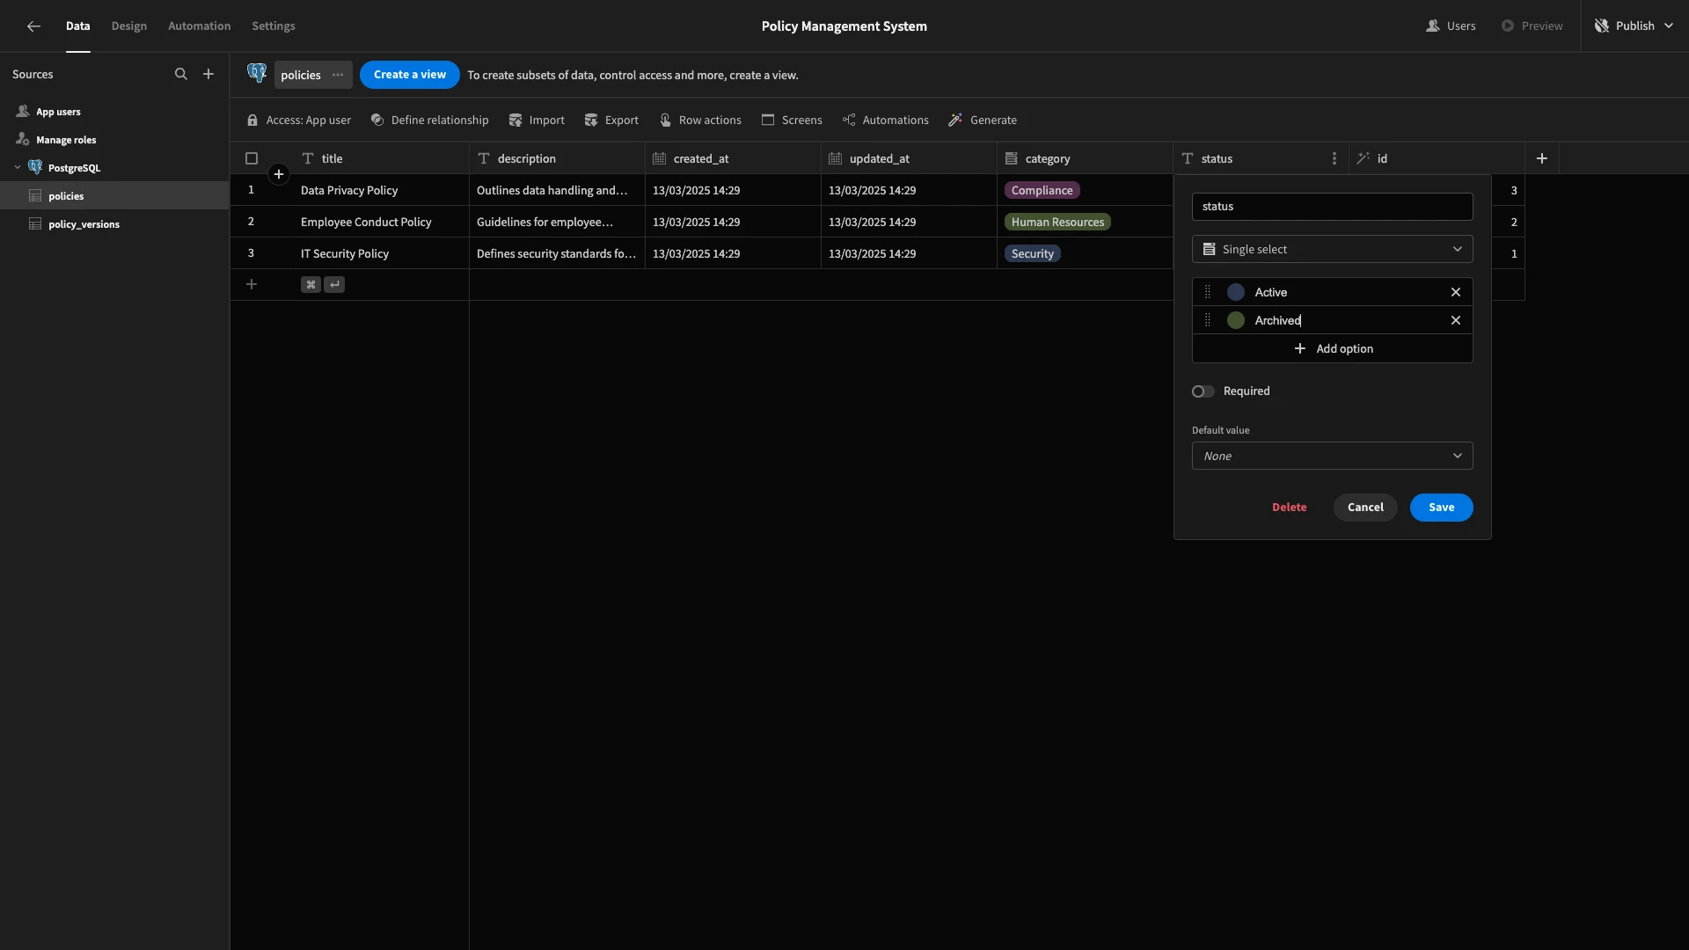Add a new row with the bottom plus icon

coord(252,284)
